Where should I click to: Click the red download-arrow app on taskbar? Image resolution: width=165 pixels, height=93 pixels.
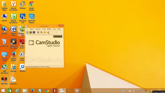click(55, 91)
